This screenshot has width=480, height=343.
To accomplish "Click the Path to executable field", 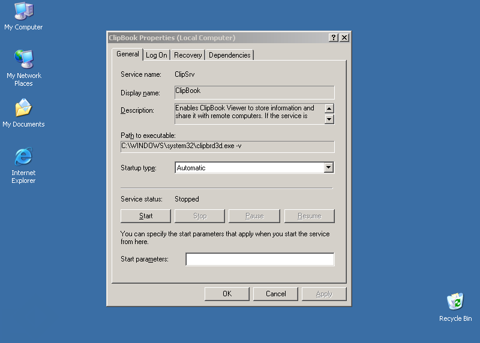I will [227, 146].
